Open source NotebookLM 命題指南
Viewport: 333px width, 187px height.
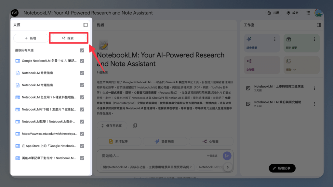pyautogui.click(x=37, y=85)
